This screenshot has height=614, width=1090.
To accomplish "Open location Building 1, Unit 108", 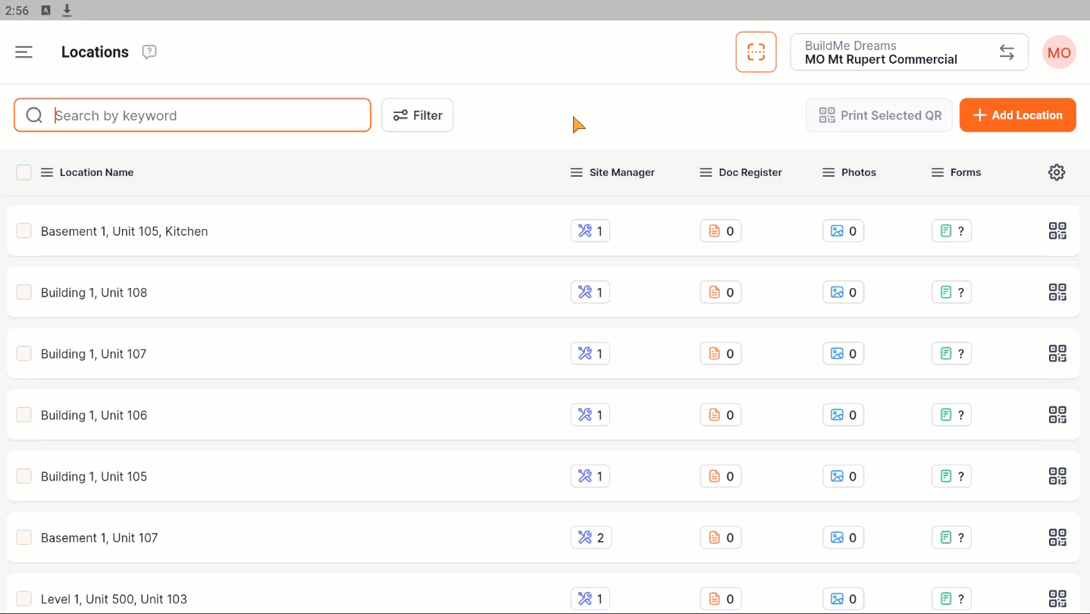I will click(94, 293).
